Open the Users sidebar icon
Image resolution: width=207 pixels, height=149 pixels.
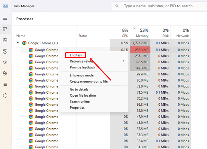coord(5,73)
